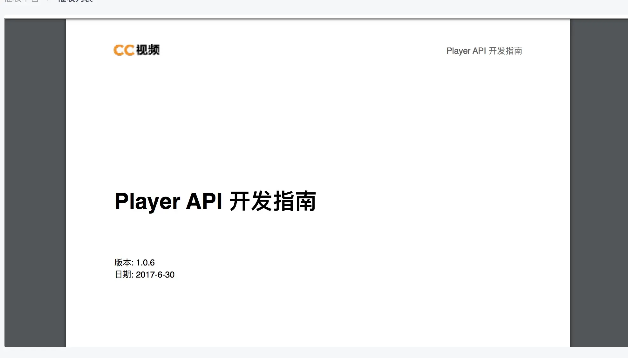This screenshot has height=358, width=628.
Task: Click the 视频 characters in the logo
Action: coord(148,50)
